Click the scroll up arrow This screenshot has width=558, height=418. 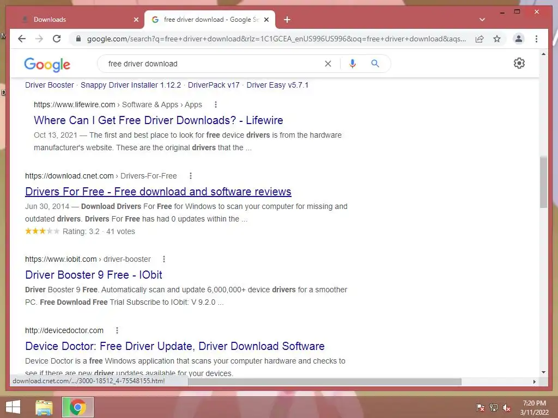tap(543, 54)
